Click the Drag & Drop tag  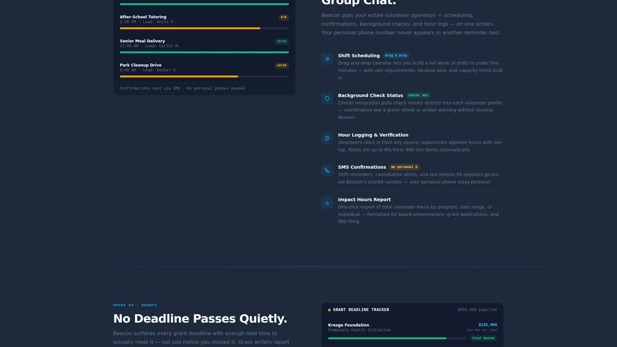coord(396,56)
